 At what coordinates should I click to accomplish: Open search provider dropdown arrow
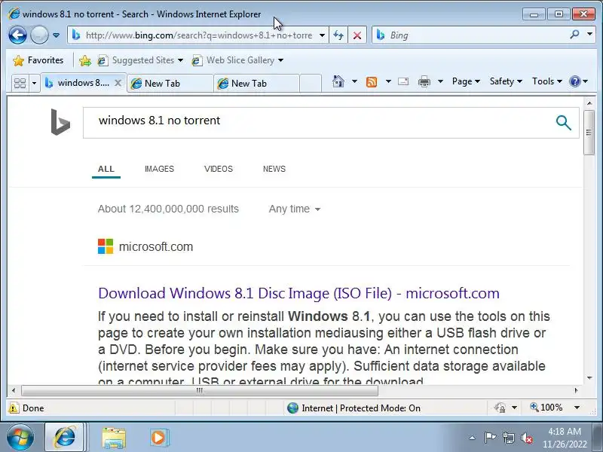590,34
